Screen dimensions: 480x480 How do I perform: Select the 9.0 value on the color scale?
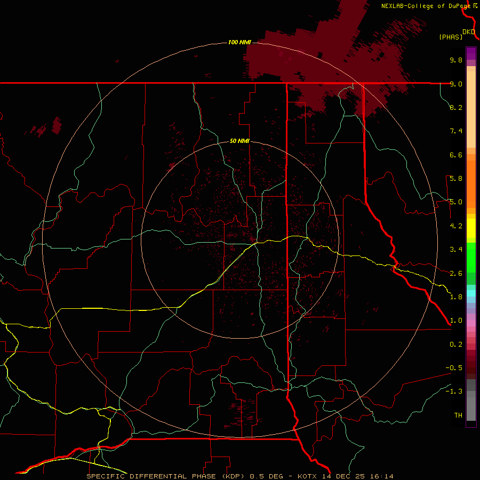coord(456,84)
